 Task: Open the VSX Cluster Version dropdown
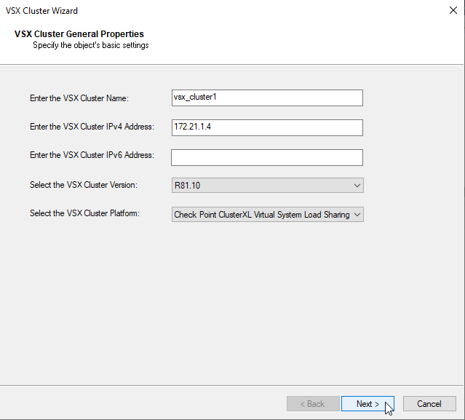(x=268, y=186)
